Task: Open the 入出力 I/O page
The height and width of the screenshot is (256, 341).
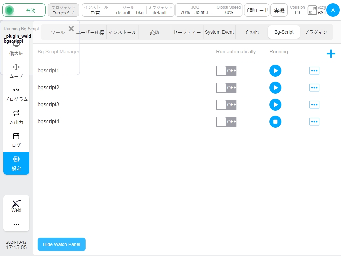Action: point(16,118)
